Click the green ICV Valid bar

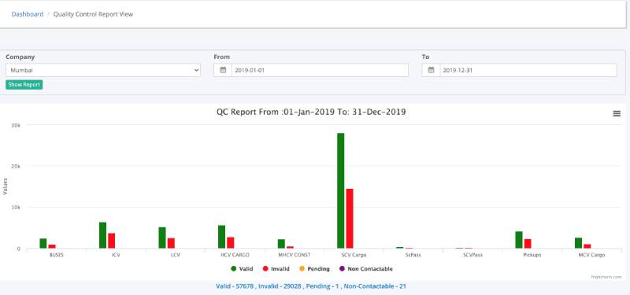103,235
